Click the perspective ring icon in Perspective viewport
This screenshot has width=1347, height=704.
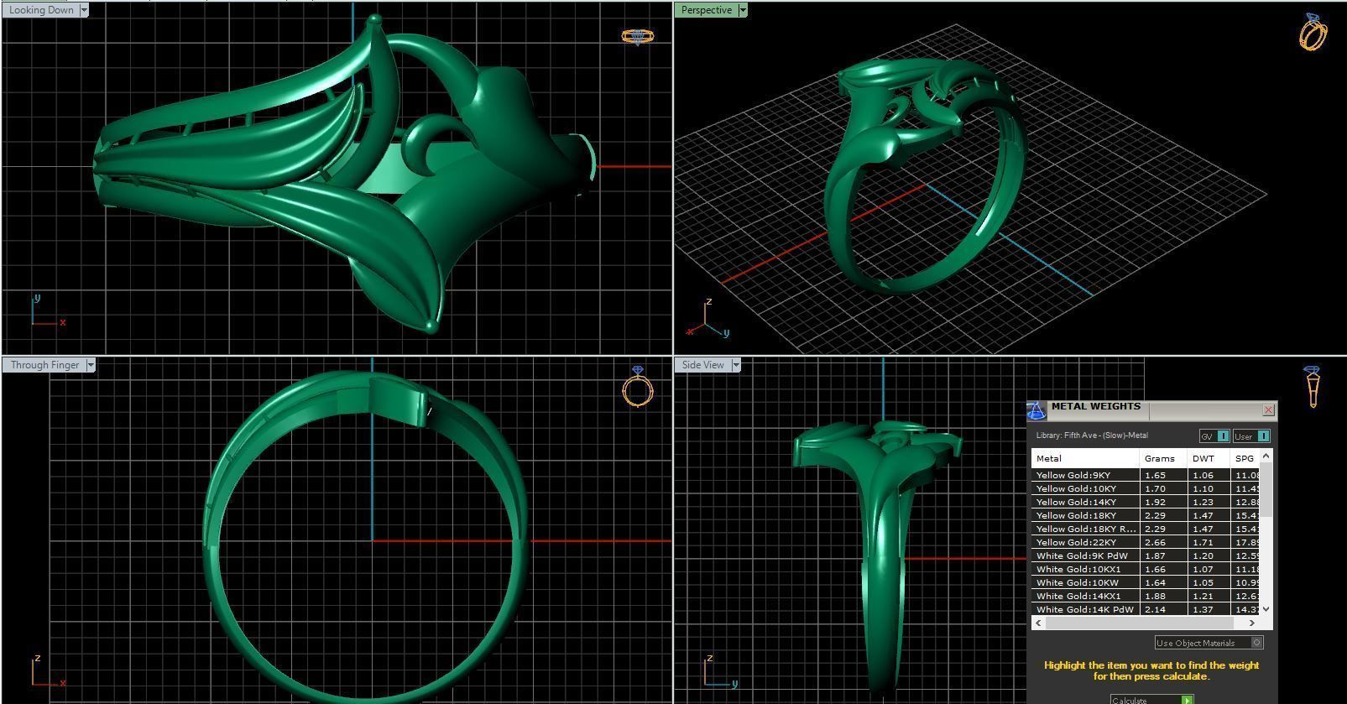[1313, 32]
